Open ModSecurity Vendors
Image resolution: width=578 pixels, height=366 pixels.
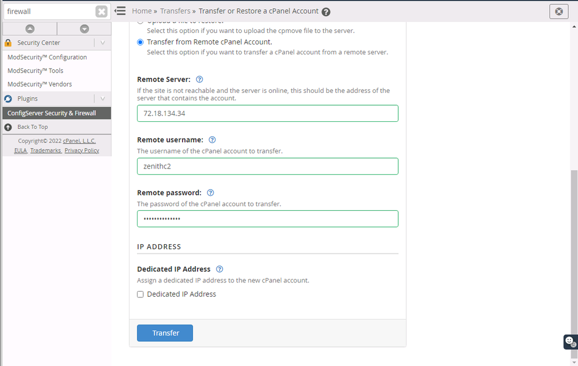(x=40, y=84)
